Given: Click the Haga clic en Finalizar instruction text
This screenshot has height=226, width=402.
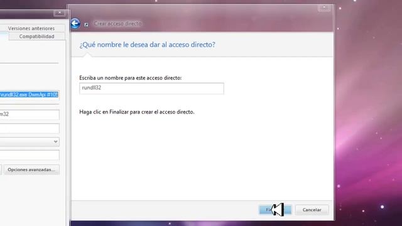Looking at the screenshot, I should coord(137,112).
